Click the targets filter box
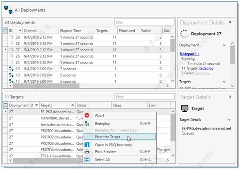The height and width of the screenshot is (169, 240). (144, 97)
